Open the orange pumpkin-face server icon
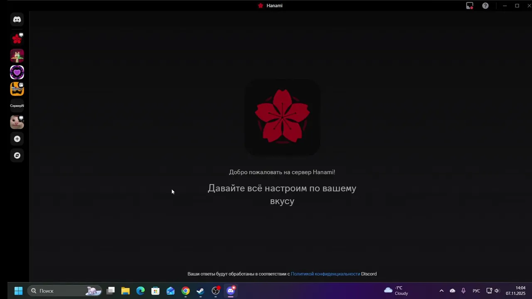 [17, 89]
